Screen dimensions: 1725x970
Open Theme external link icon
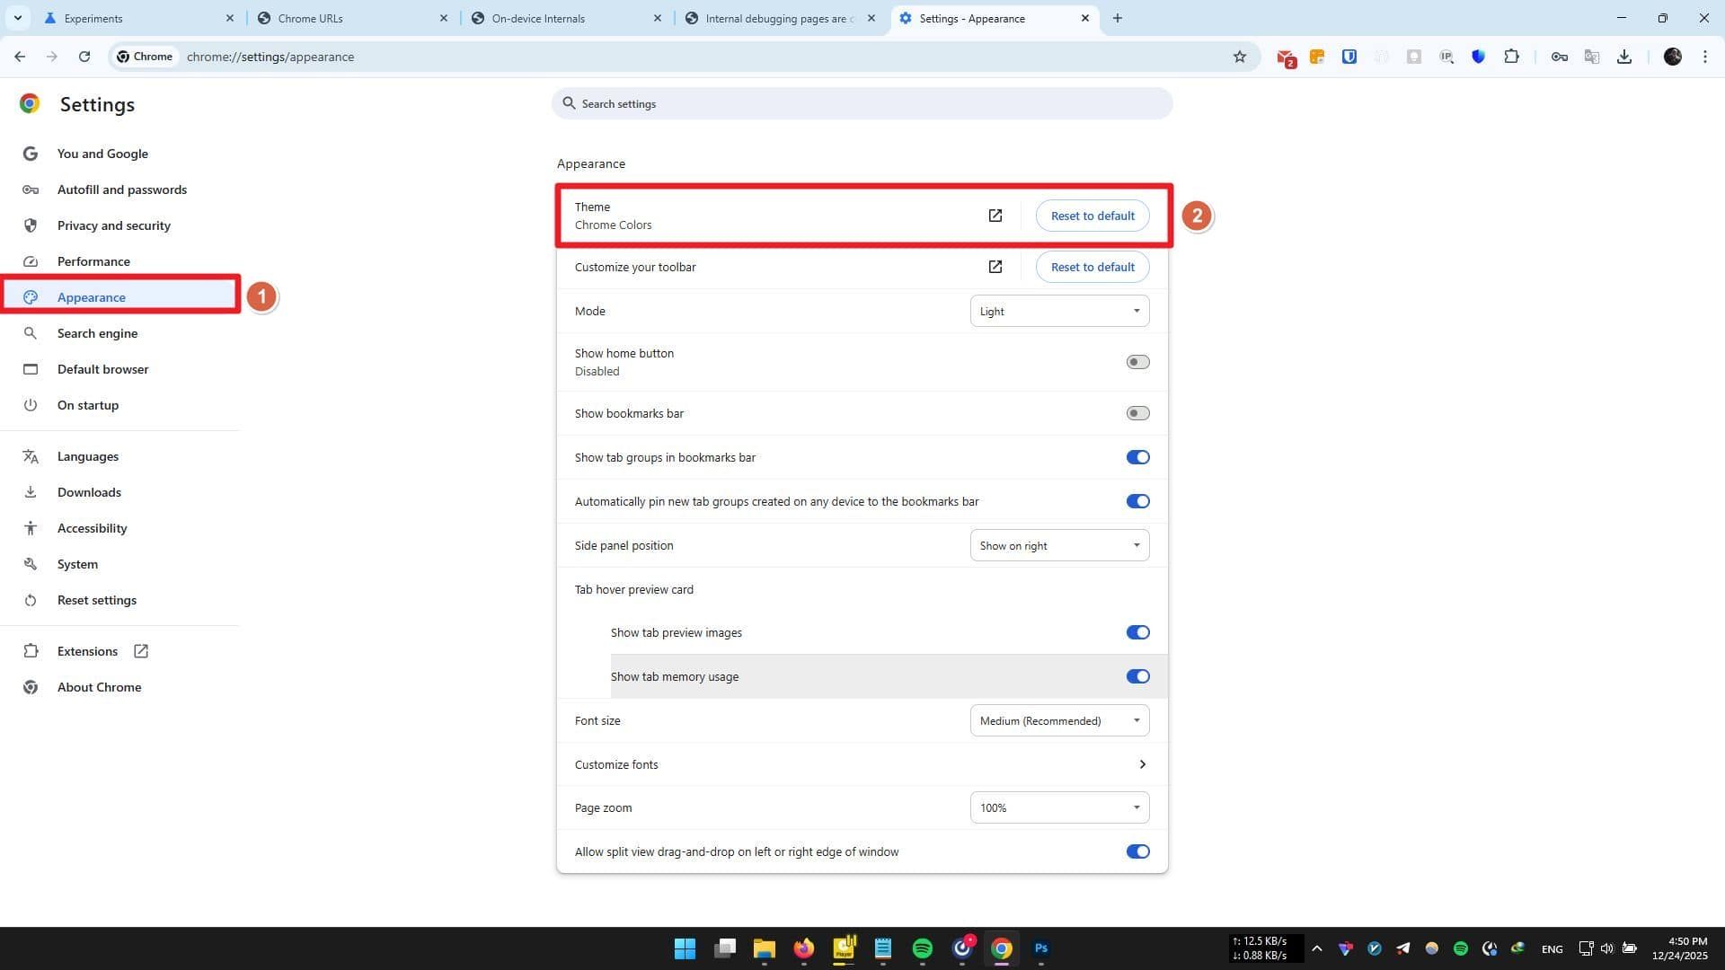point(995,216)
